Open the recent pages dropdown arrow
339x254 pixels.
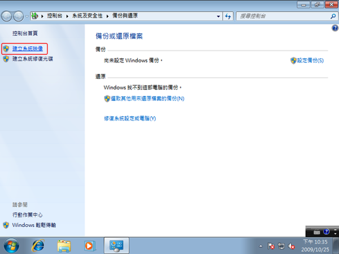click(x=27, y=16)
